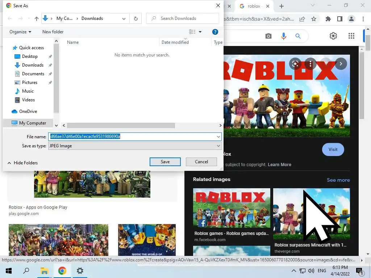Screen dimensions: 371x278
Task: Collapse the pane with Hide Folders
Action: 23,163
